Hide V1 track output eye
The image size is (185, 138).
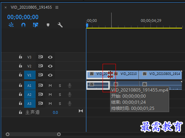(x=50, y=75)
